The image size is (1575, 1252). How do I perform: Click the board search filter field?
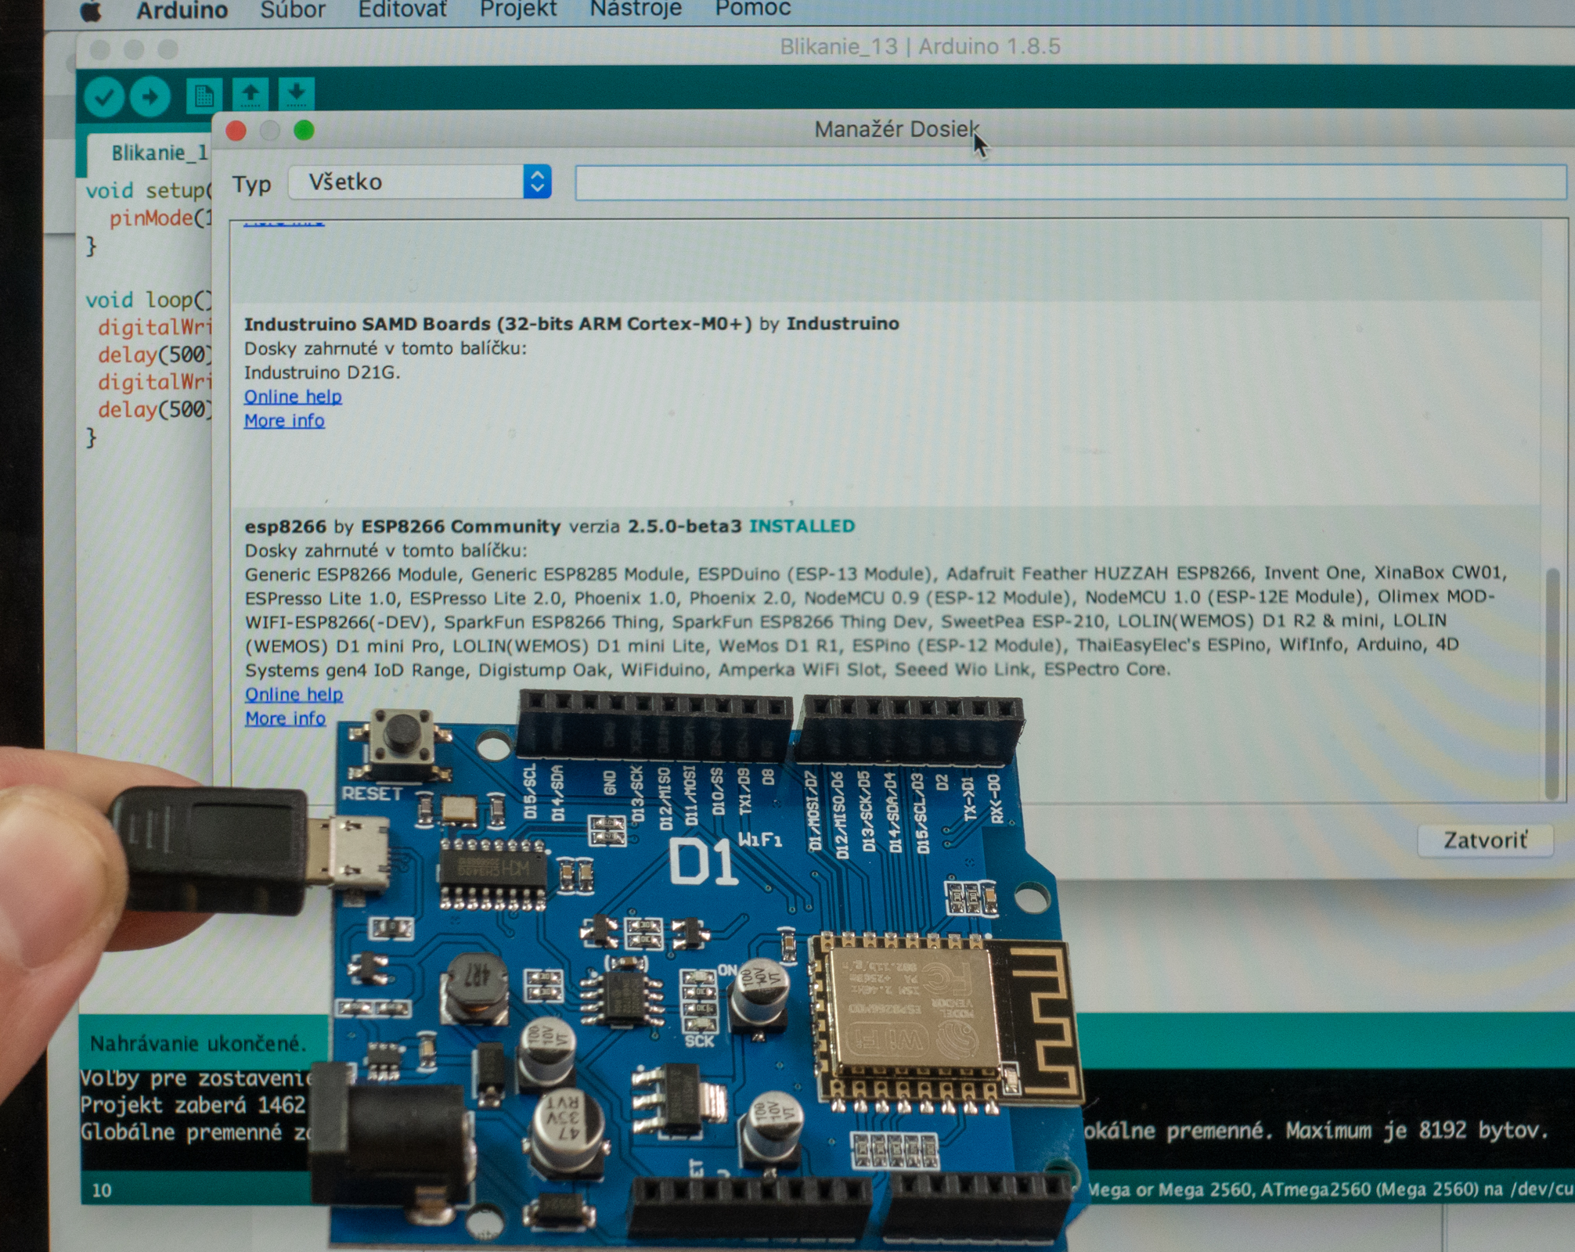click(x=1069, y=182)
